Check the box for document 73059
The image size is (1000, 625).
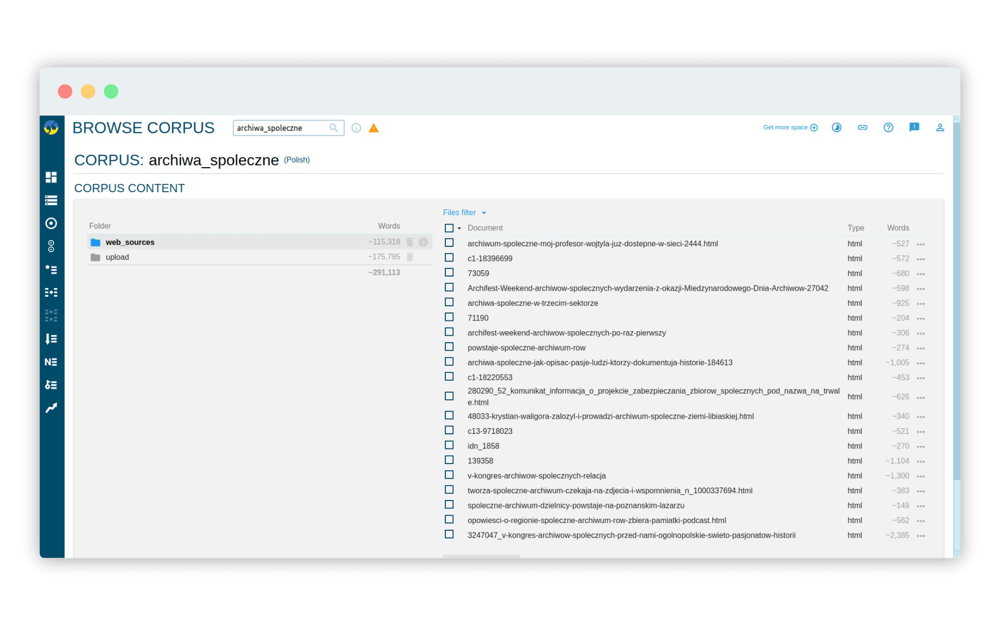click(x=449, y=272)
